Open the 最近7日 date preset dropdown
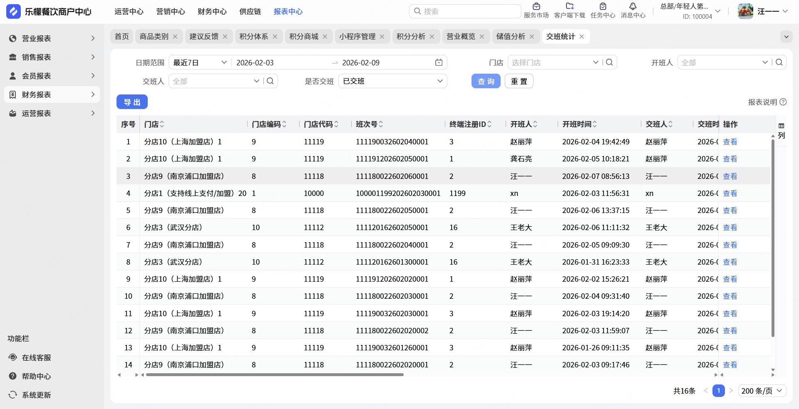This screenshot has height=409, width=799. 200,62
